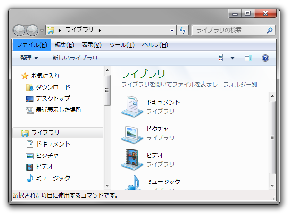Click the small document icon in navigation tree

[30, 144]
